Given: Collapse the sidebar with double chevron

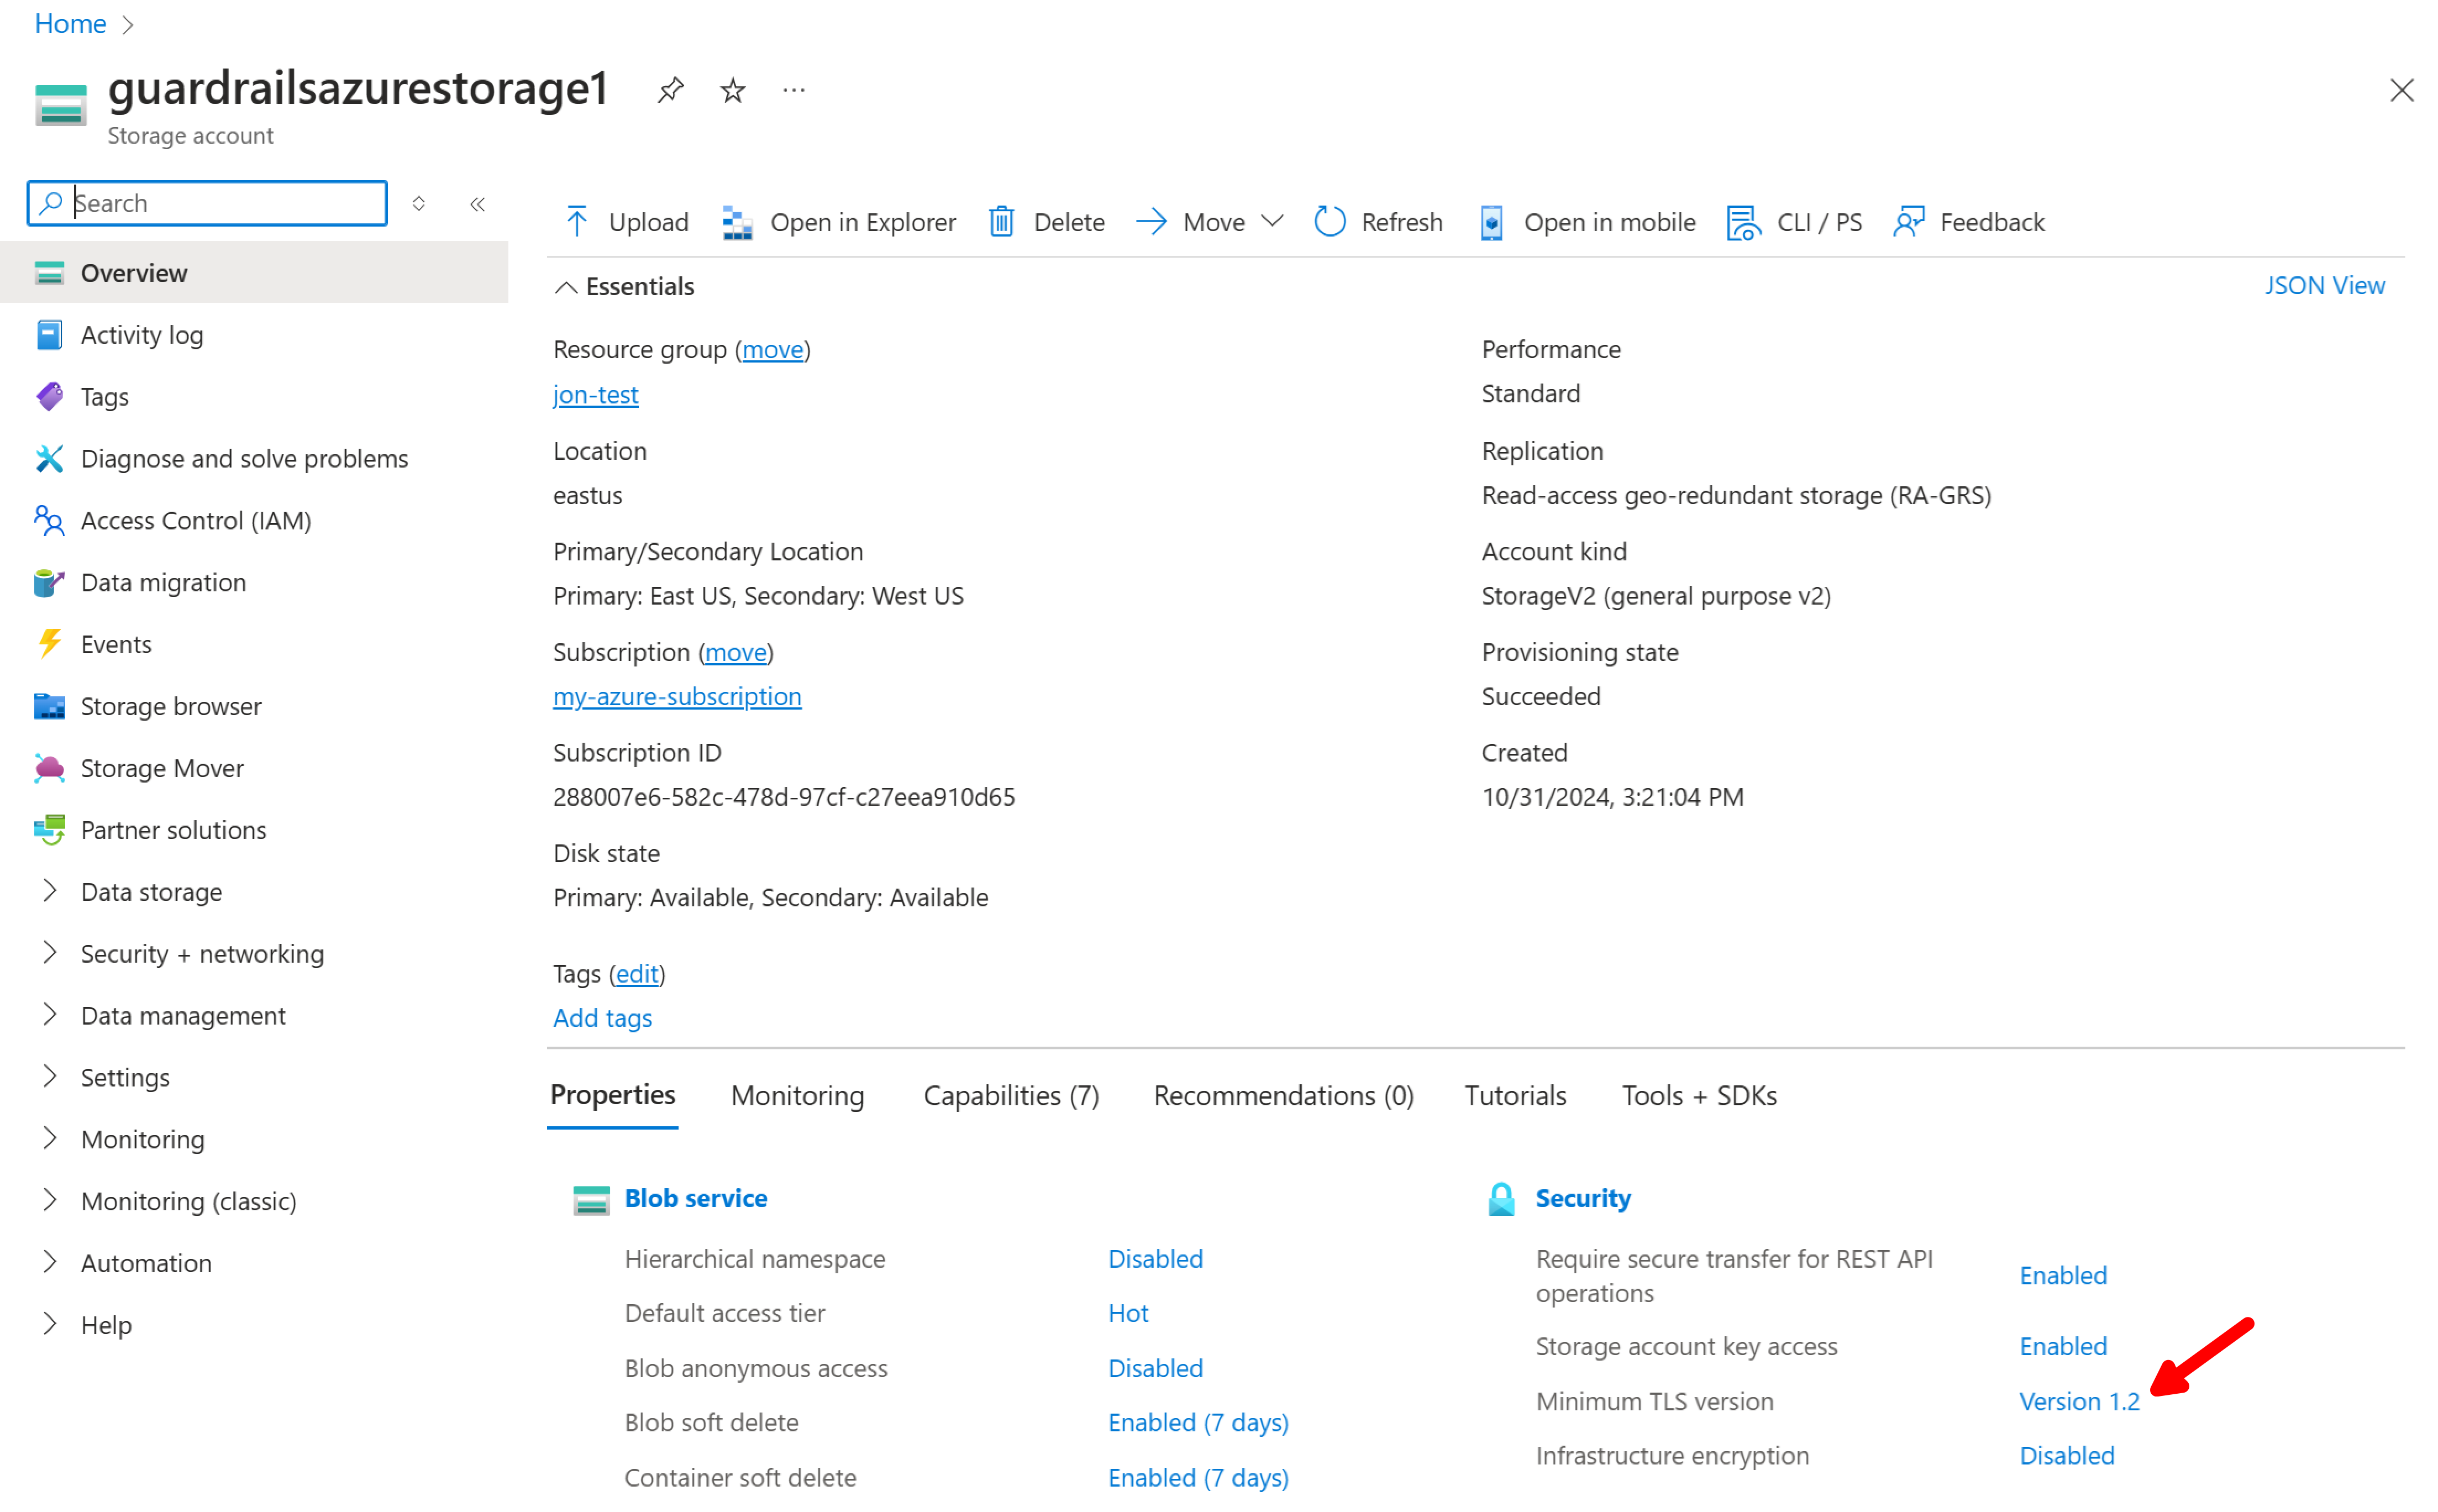Looking at the screenshot, I should point(478,204).
